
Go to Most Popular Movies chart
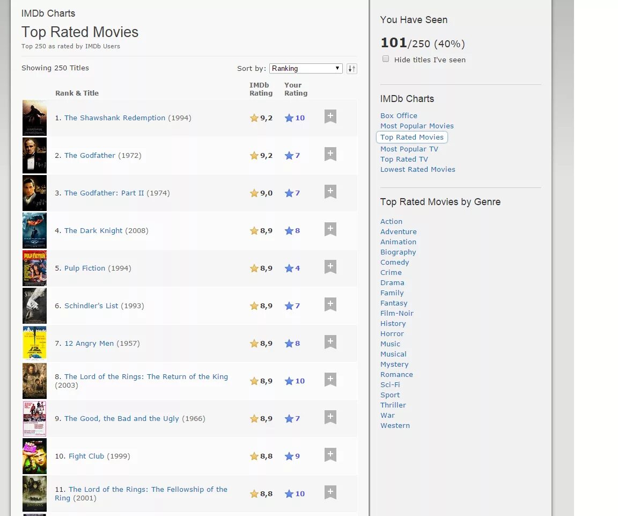417,126
